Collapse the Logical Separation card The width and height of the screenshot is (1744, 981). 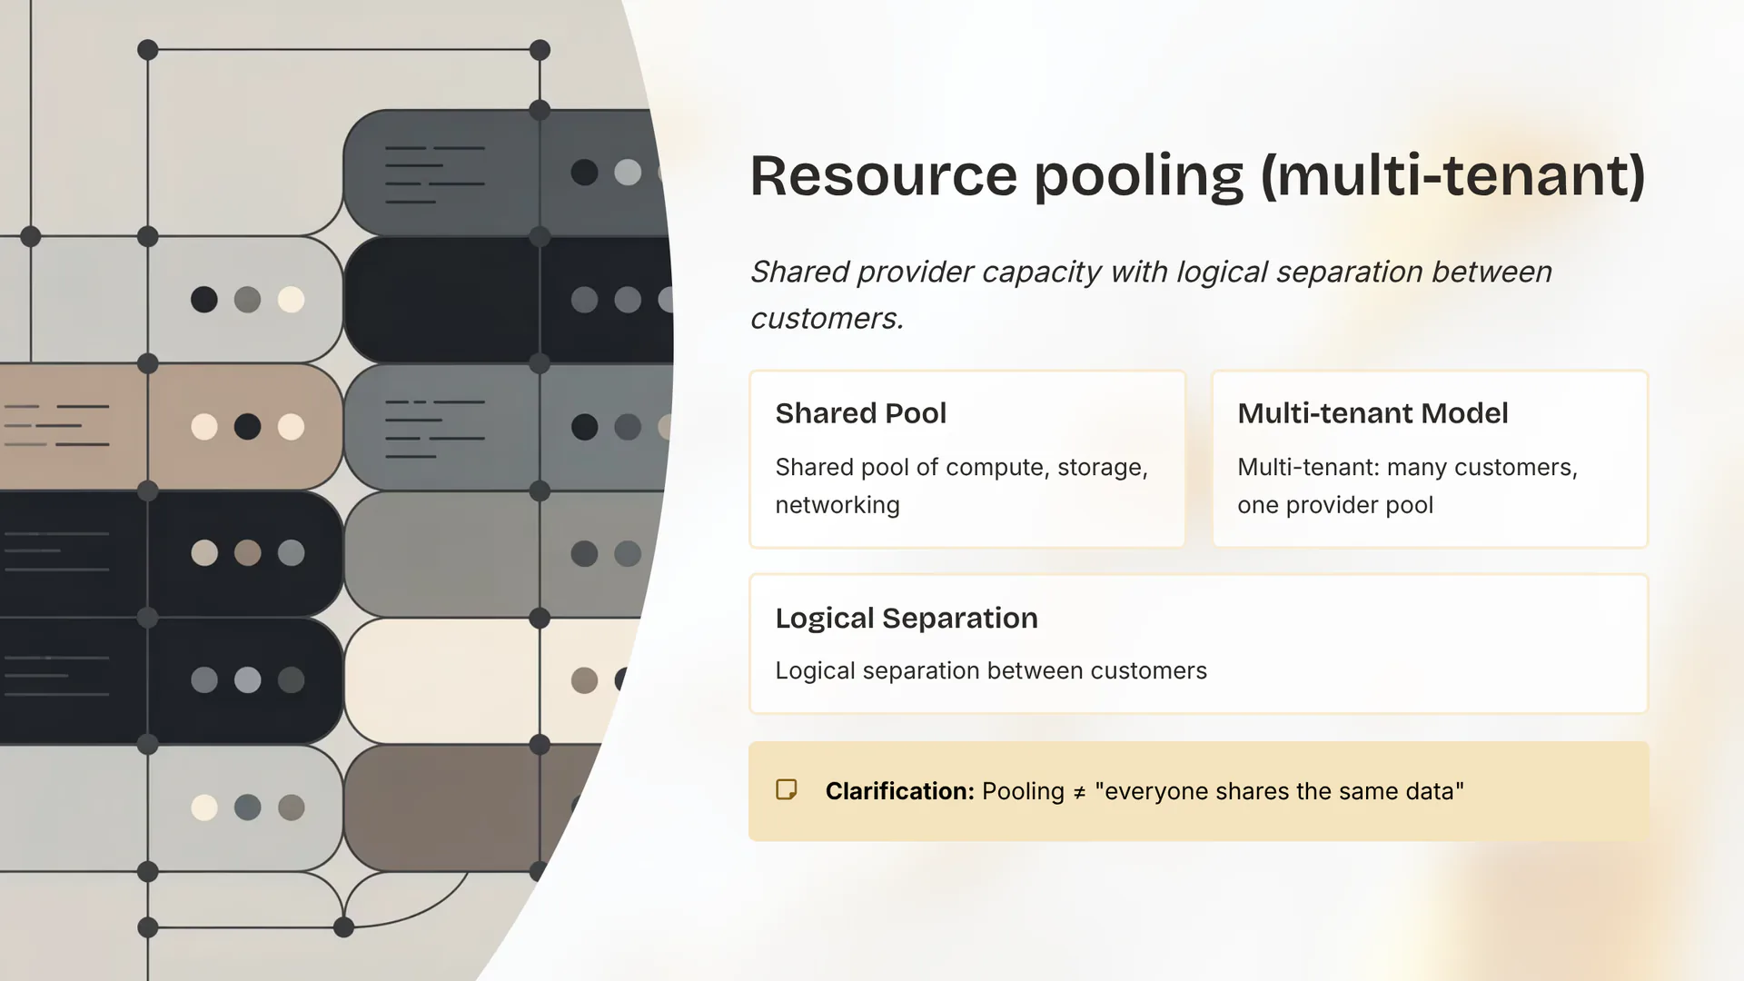[1197, 643]
